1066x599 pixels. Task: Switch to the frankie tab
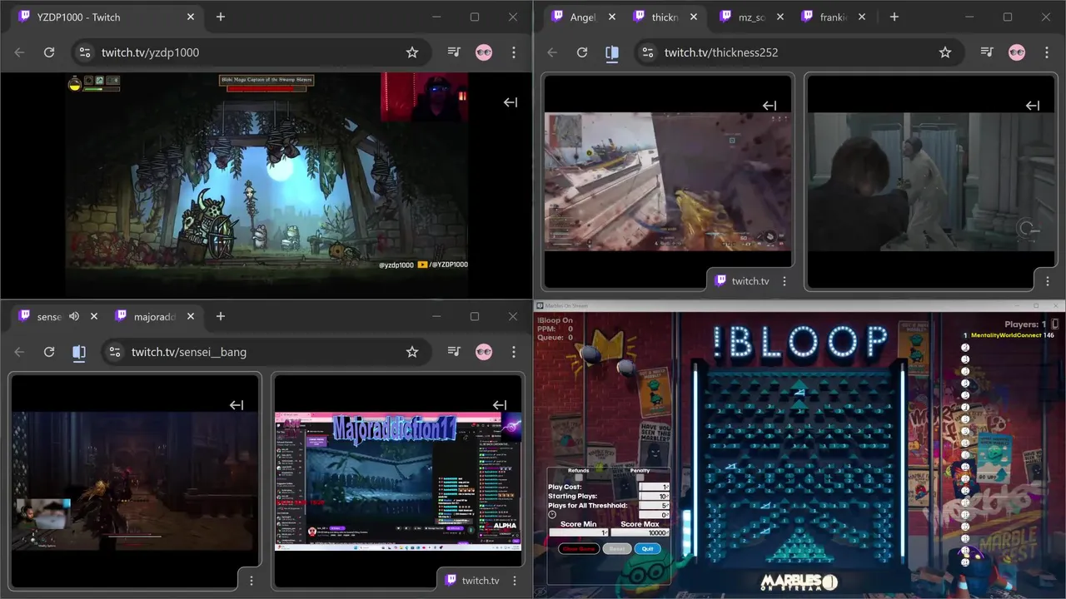(833, 17)
